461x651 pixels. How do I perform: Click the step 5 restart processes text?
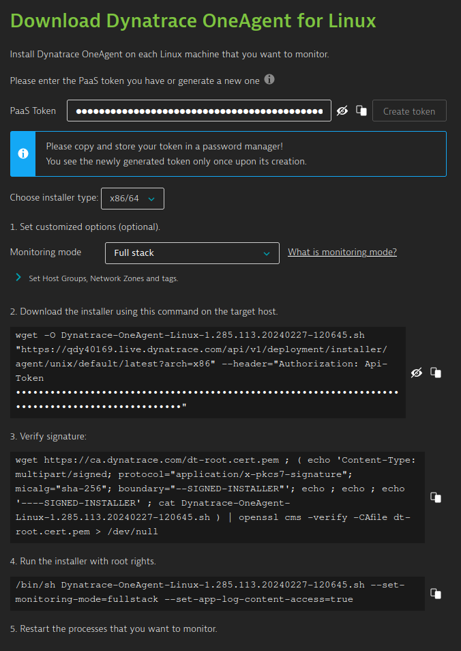[x=114, y=628]
